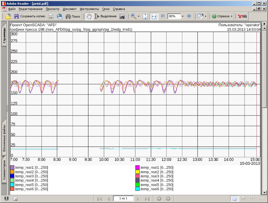Expand the Zoom In tool dropdown arrow
268x203 pixels.
pyautogui.click(x=138, y=16)
